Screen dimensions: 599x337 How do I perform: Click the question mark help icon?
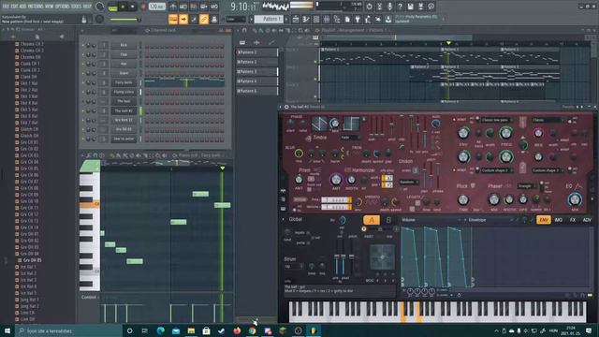(400, 7)
